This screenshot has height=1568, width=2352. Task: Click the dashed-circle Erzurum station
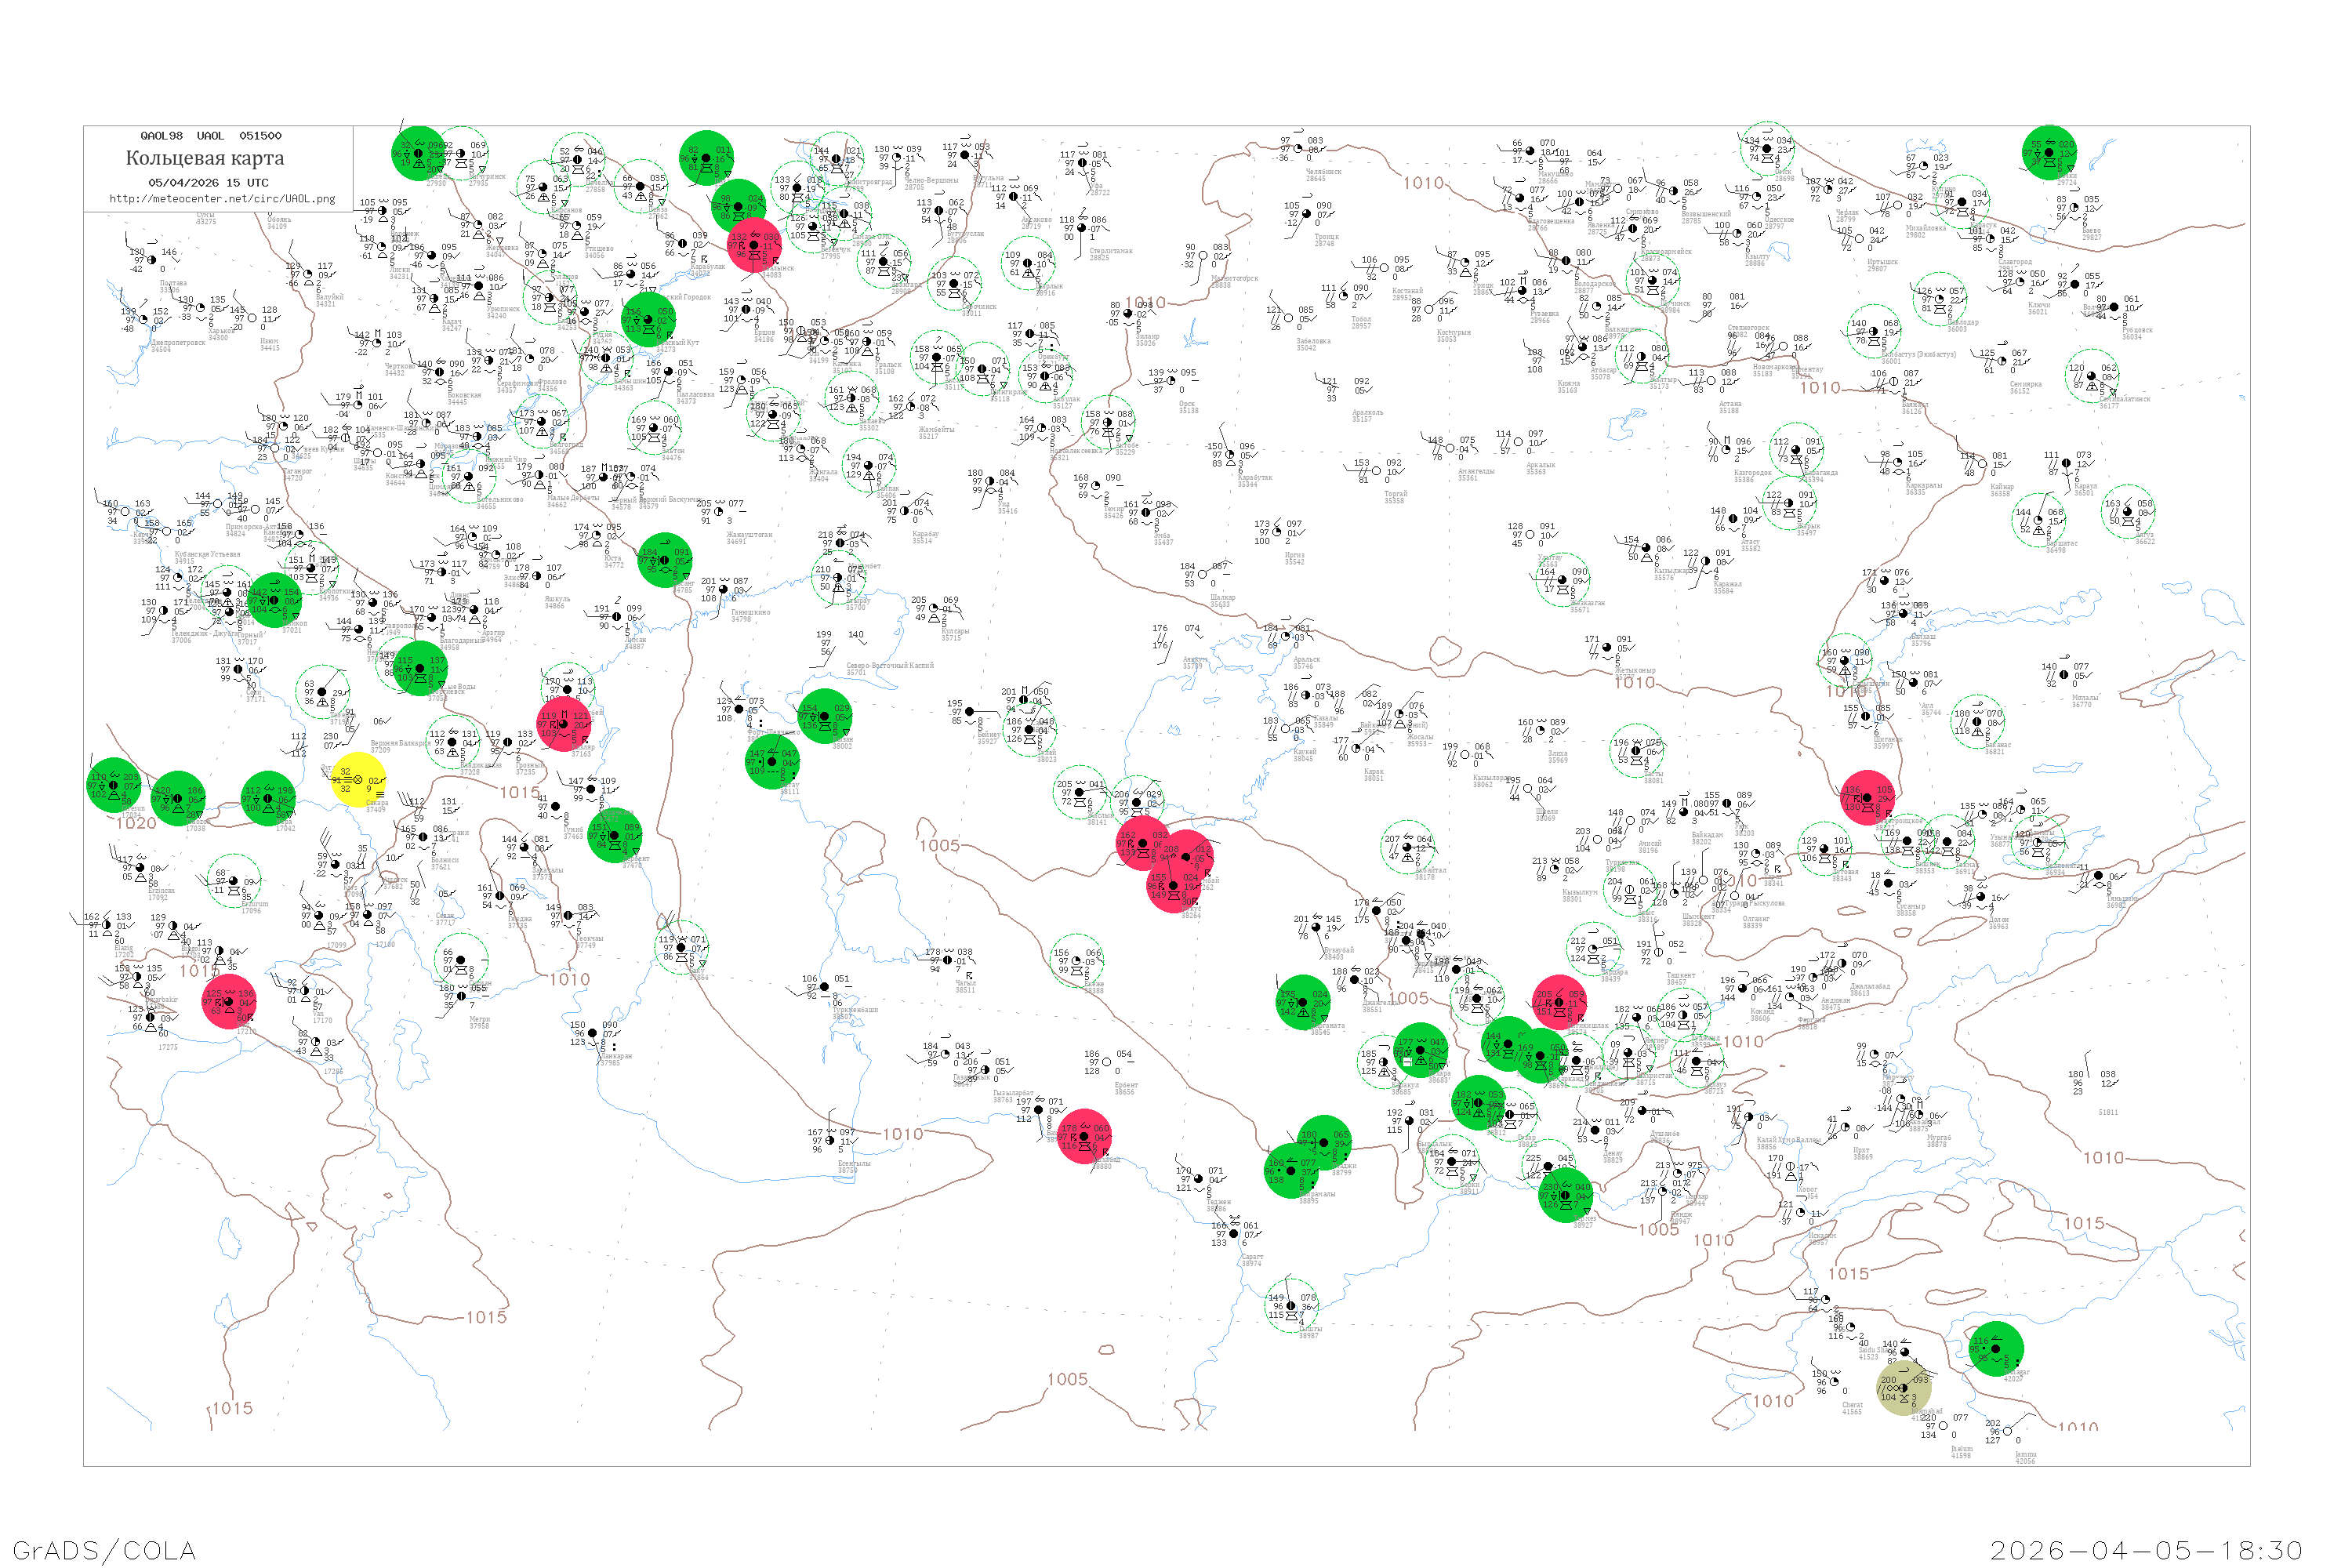(234, 882)
